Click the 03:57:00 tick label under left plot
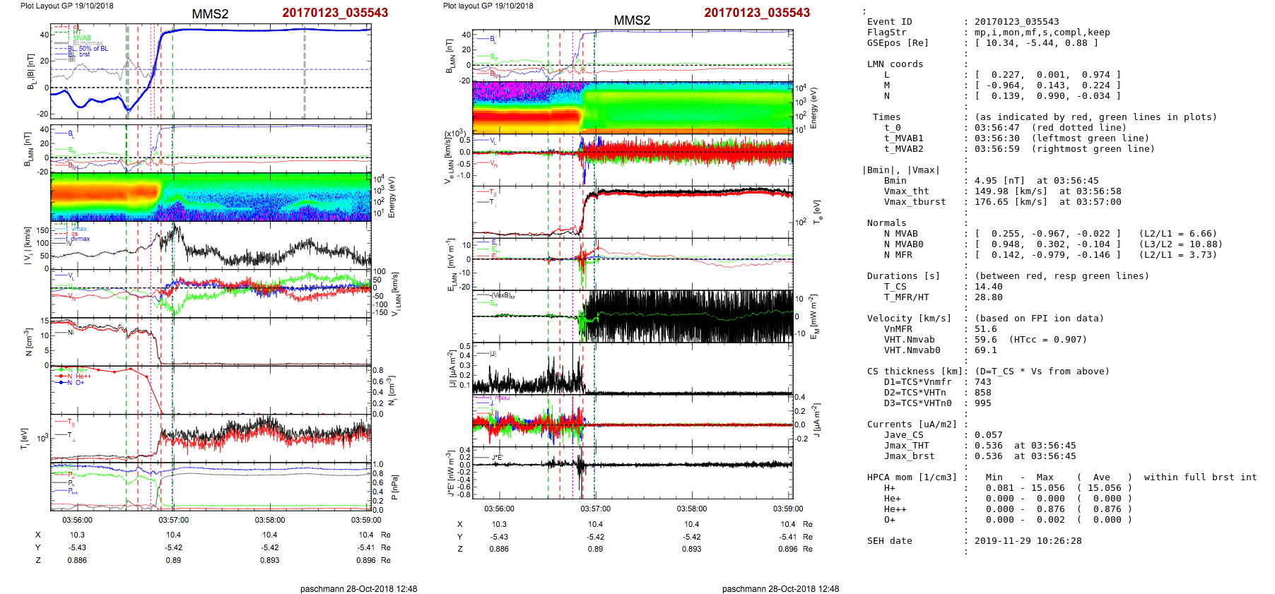This screenshot has width=1275, height=594. click(173, 520)
